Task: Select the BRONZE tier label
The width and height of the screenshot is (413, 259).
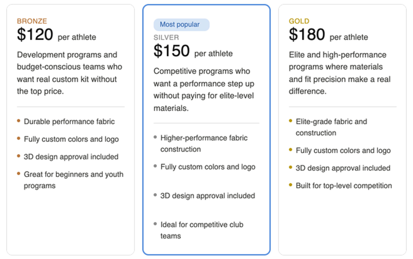Action: click(32, 21)
